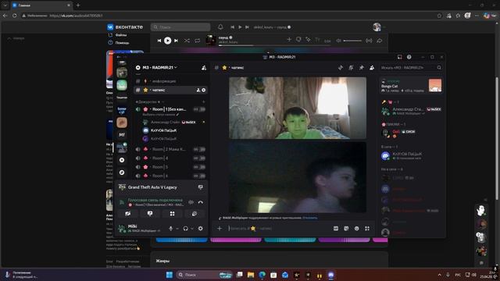
Task: Go to previous track in VK player
Action: coord(159,41)
